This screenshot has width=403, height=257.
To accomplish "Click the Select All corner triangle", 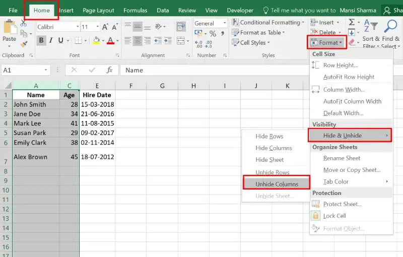I will click(x=7, y=85).
